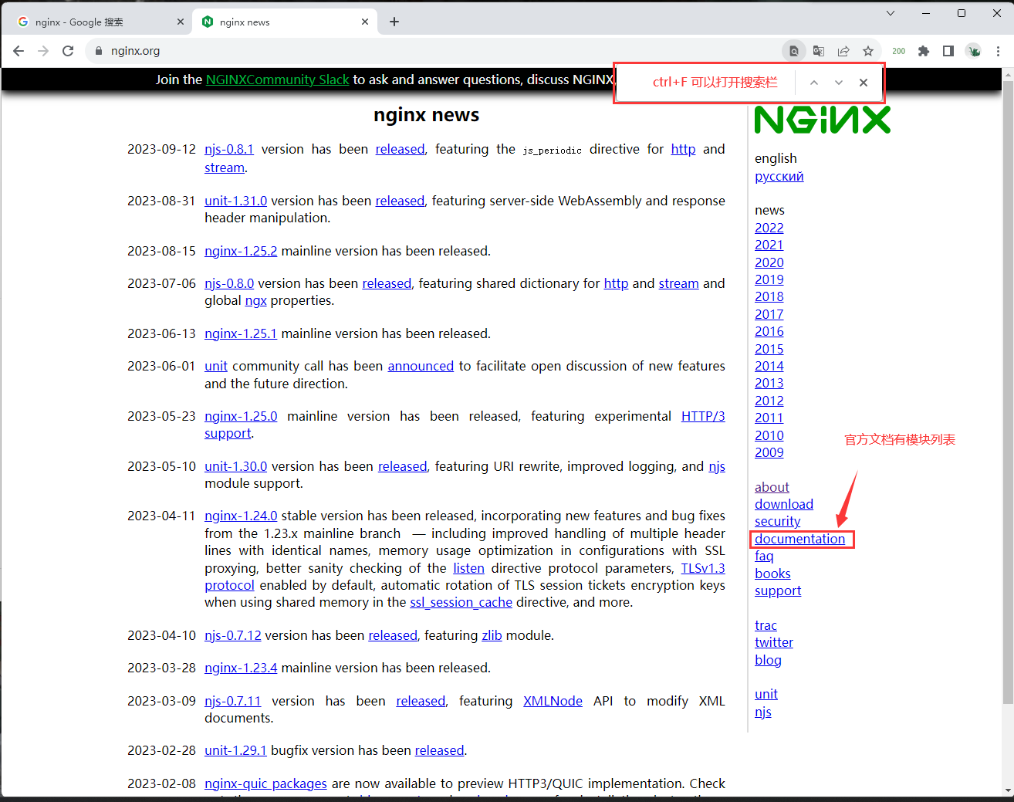
Task: Open the download page link
Action: pyautogui.click(x=783, y=504)
